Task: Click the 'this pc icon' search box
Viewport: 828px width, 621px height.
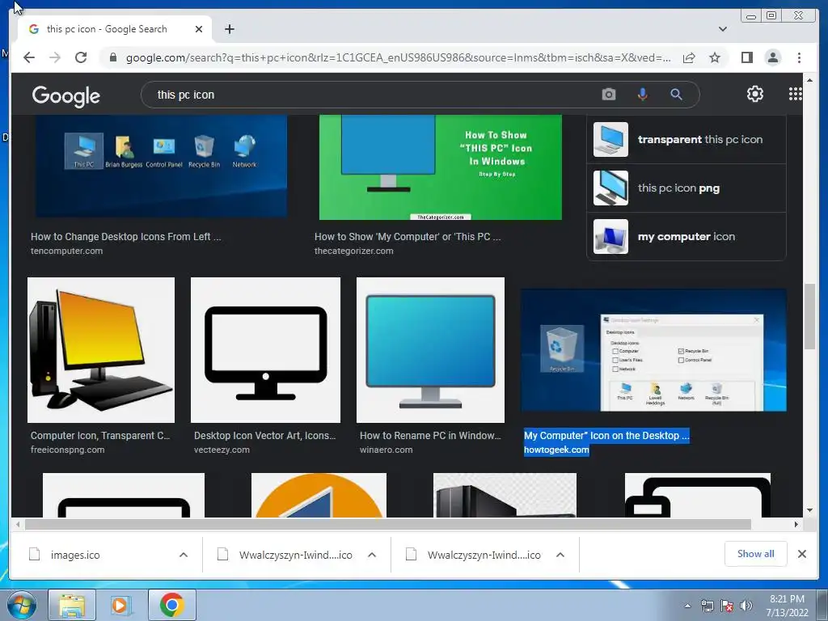Action: coord(370,95)
